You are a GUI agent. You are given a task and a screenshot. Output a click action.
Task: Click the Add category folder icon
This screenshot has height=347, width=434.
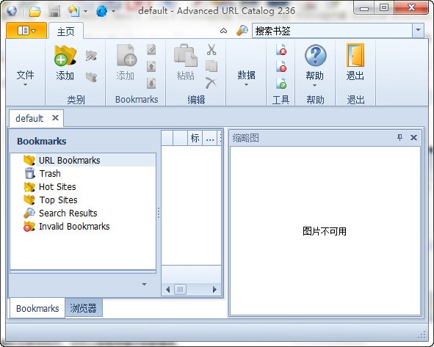click(x=65, y=56)
